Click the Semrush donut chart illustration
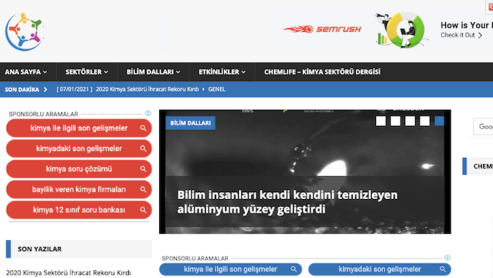493x278 pixels. [402, 30]
